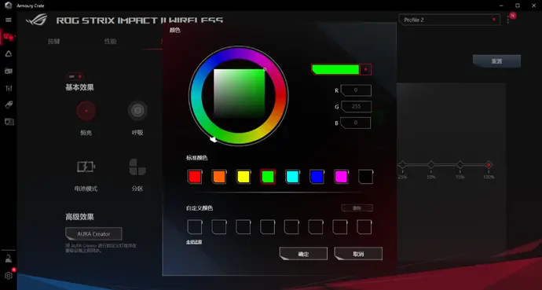Pick the cyan standard color swatch
This screenshot has width=542, height=290.
coord(292,177)
